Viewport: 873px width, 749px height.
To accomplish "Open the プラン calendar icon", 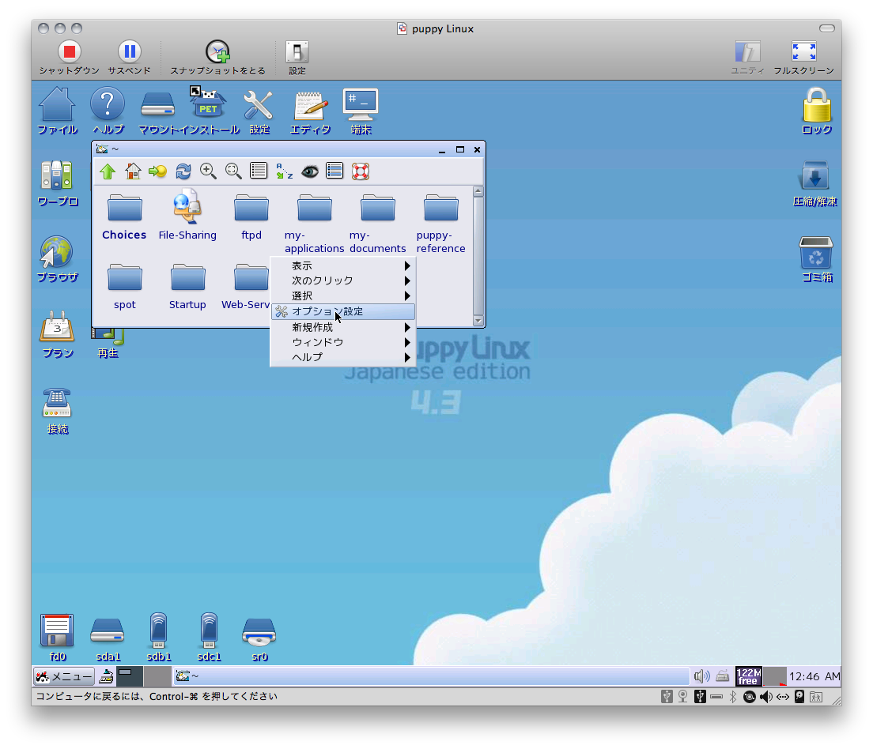I will (x=57, y=326).
